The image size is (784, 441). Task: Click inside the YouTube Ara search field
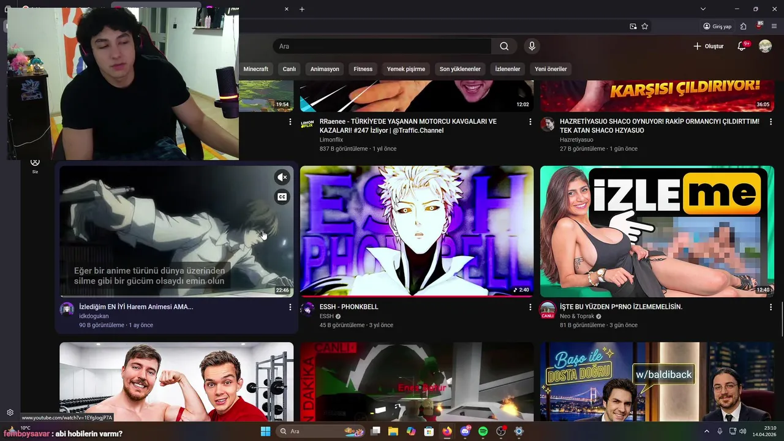click(x=382, y=46)
